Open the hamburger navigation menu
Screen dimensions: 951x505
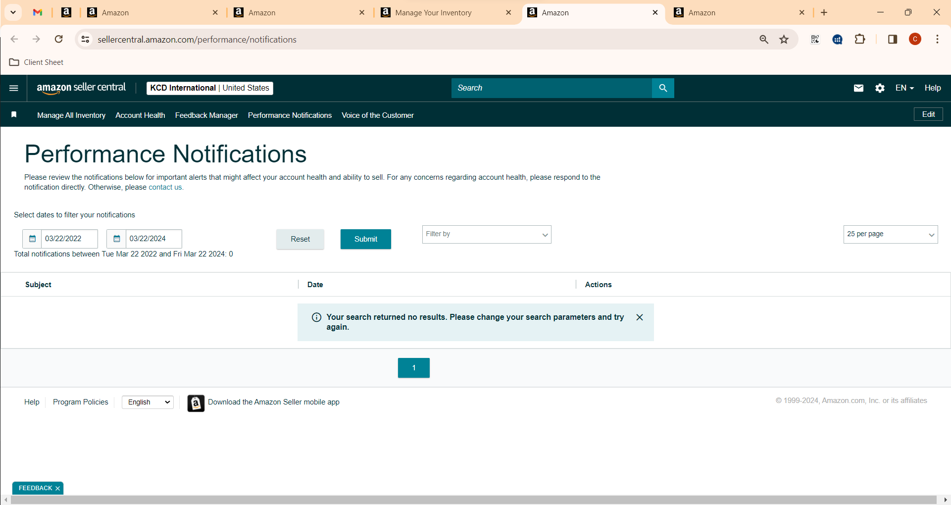tap(14, 88)
